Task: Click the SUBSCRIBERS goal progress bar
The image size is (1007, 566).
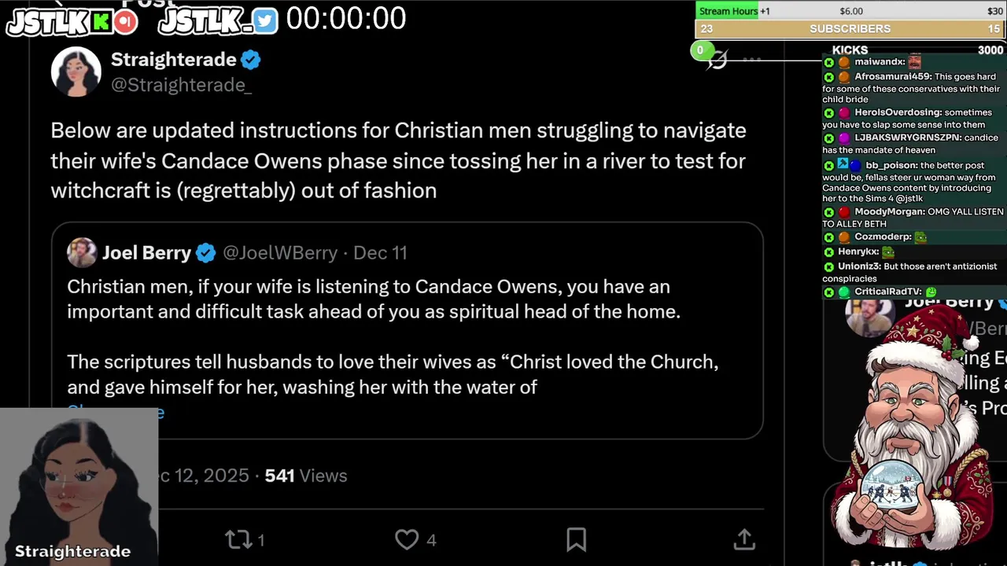Action: (850, 29)
